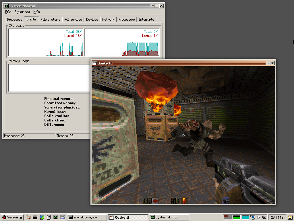
Task: Open the PCI devices tab
Action: (73, 20)
